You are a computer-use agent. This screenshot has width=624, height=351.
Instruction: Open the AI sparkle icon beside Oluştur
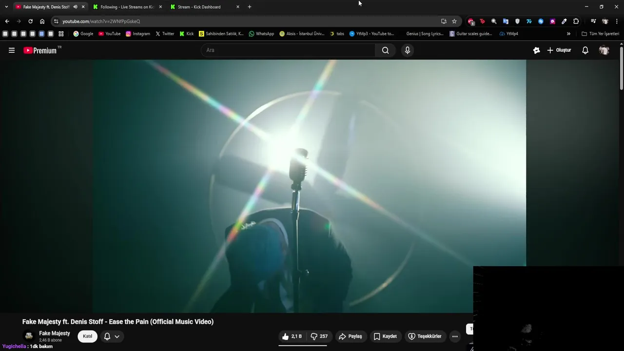[x=537, y=50]
